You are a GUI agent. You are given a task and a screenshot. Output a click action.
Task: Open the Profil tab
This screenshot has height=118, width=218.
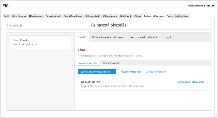click(6, 16)
